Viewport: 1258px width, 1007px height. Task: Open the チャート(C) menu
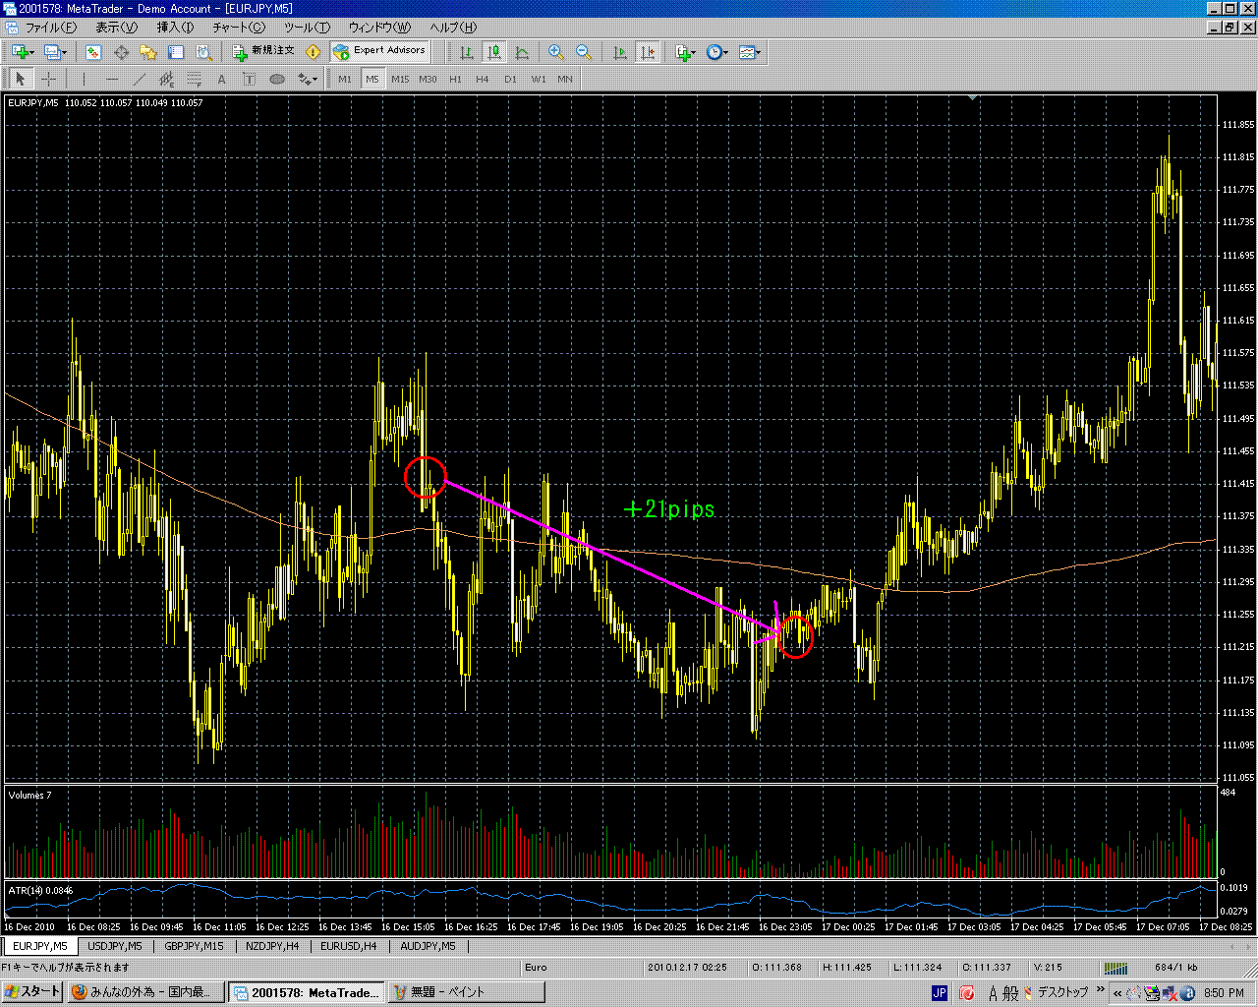point(239,28)
